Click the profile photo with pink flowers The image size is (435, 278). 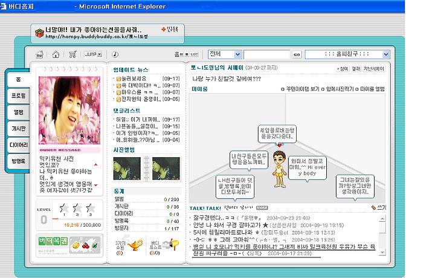(x=69, y=110)
